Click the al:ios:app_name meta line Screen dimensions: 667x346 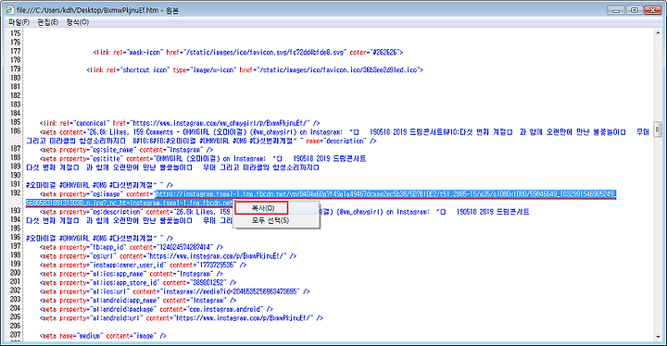(x=131, y=274)
